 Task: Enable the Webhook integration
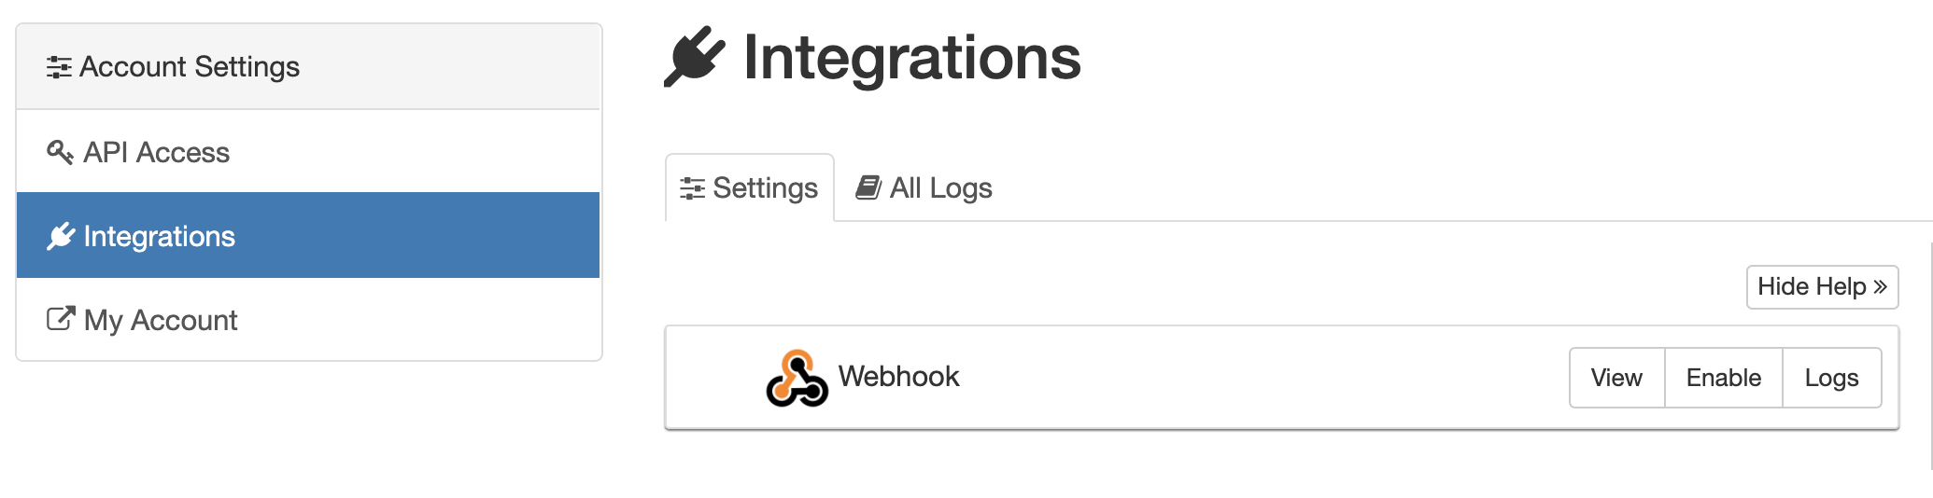coord(1723,378)
